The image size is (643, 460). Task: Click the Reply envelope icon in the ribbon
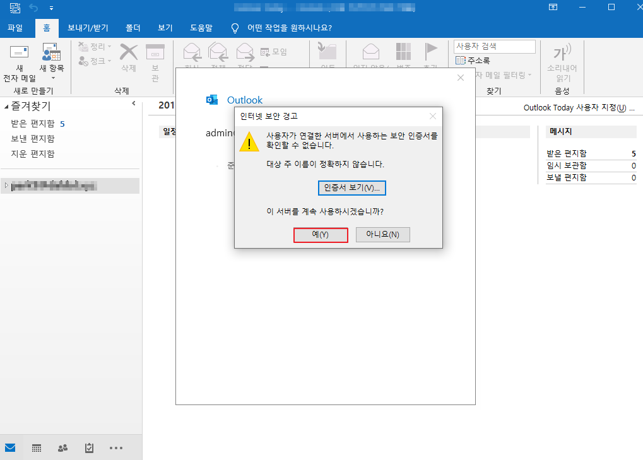pos(192,52)
